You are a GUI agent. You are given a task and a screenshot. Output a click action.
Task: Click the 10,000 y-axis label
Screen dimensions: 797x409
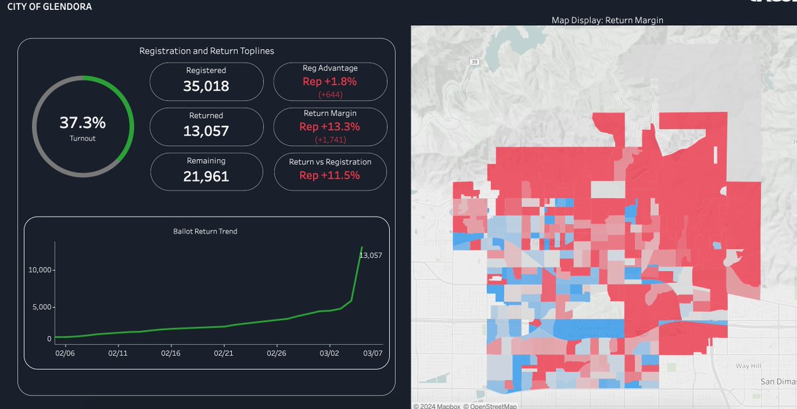[39, 270]
